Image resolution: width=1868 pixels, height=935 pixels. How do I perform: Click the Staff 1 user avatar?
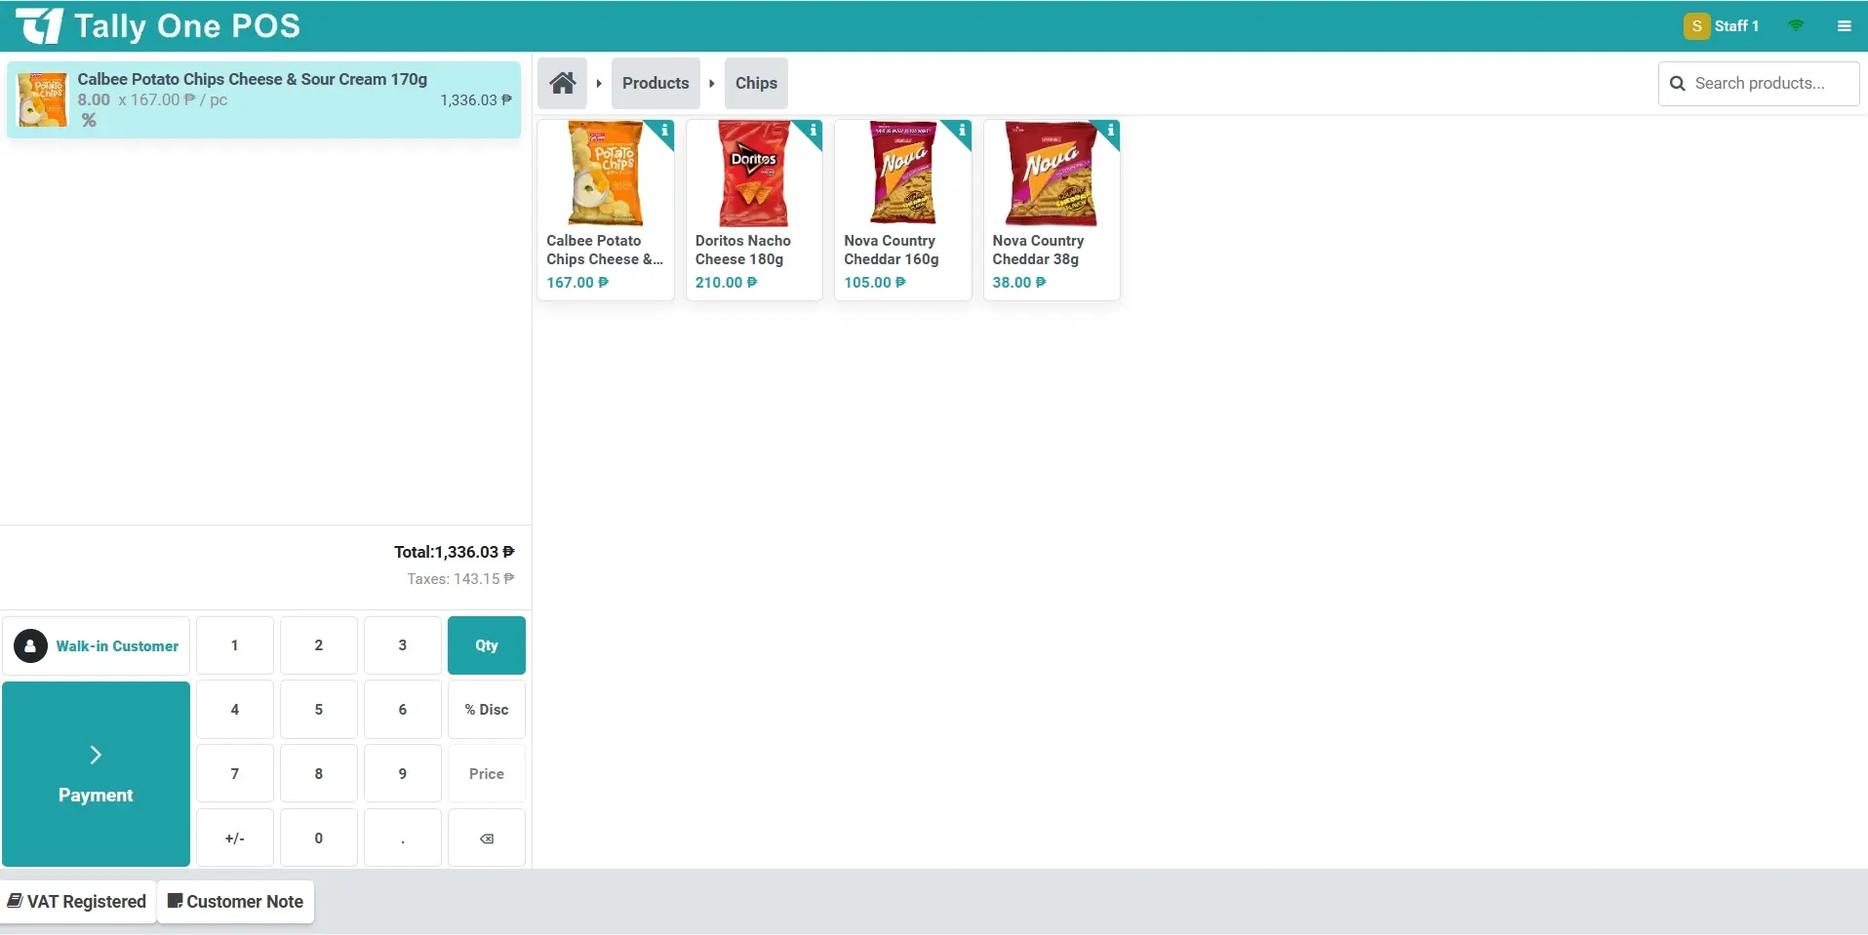[1696, 26]
